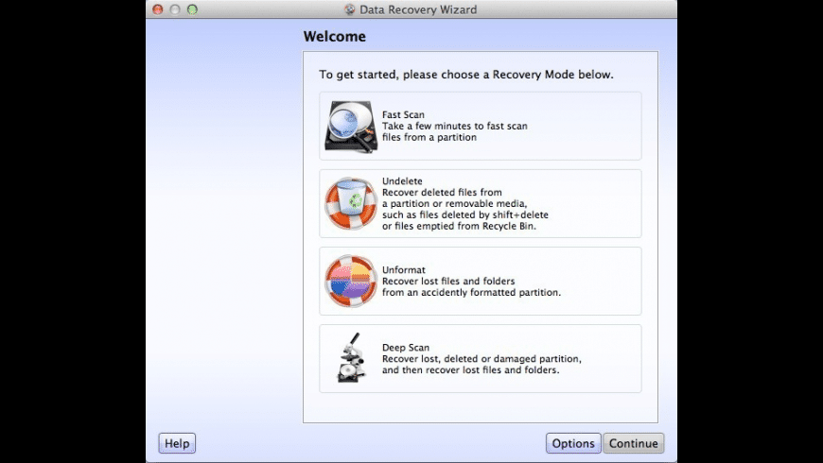Click 'files from a partition' description line
This screenshot has width=823, height=463.
click(x=429, y=137)
